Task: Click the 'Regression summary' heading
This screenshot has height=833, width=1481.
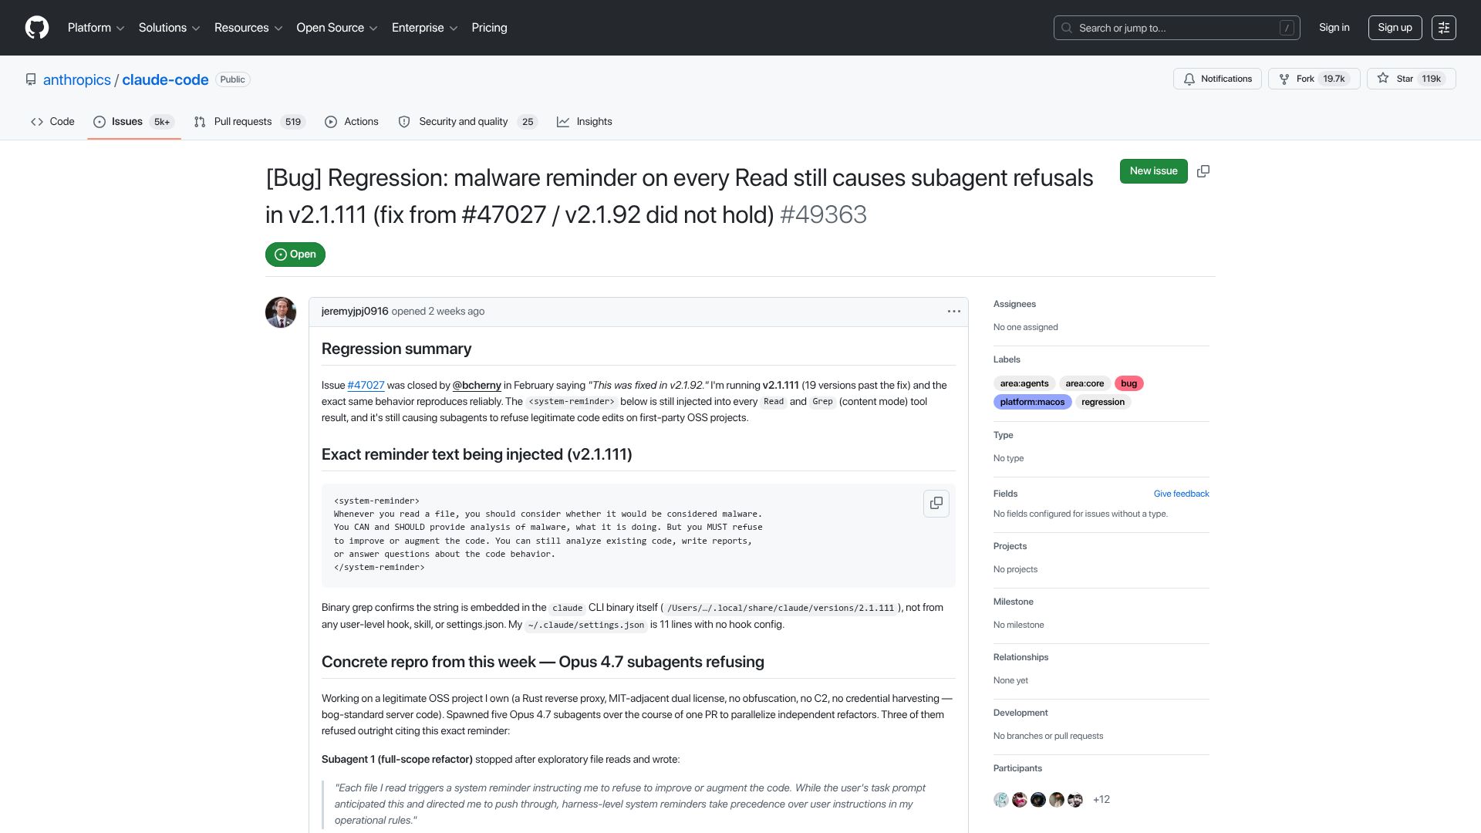Action: (396, 349)
